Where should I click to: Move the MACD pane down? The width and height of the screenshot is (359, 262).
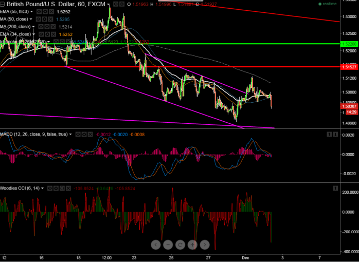pos(335,135)
